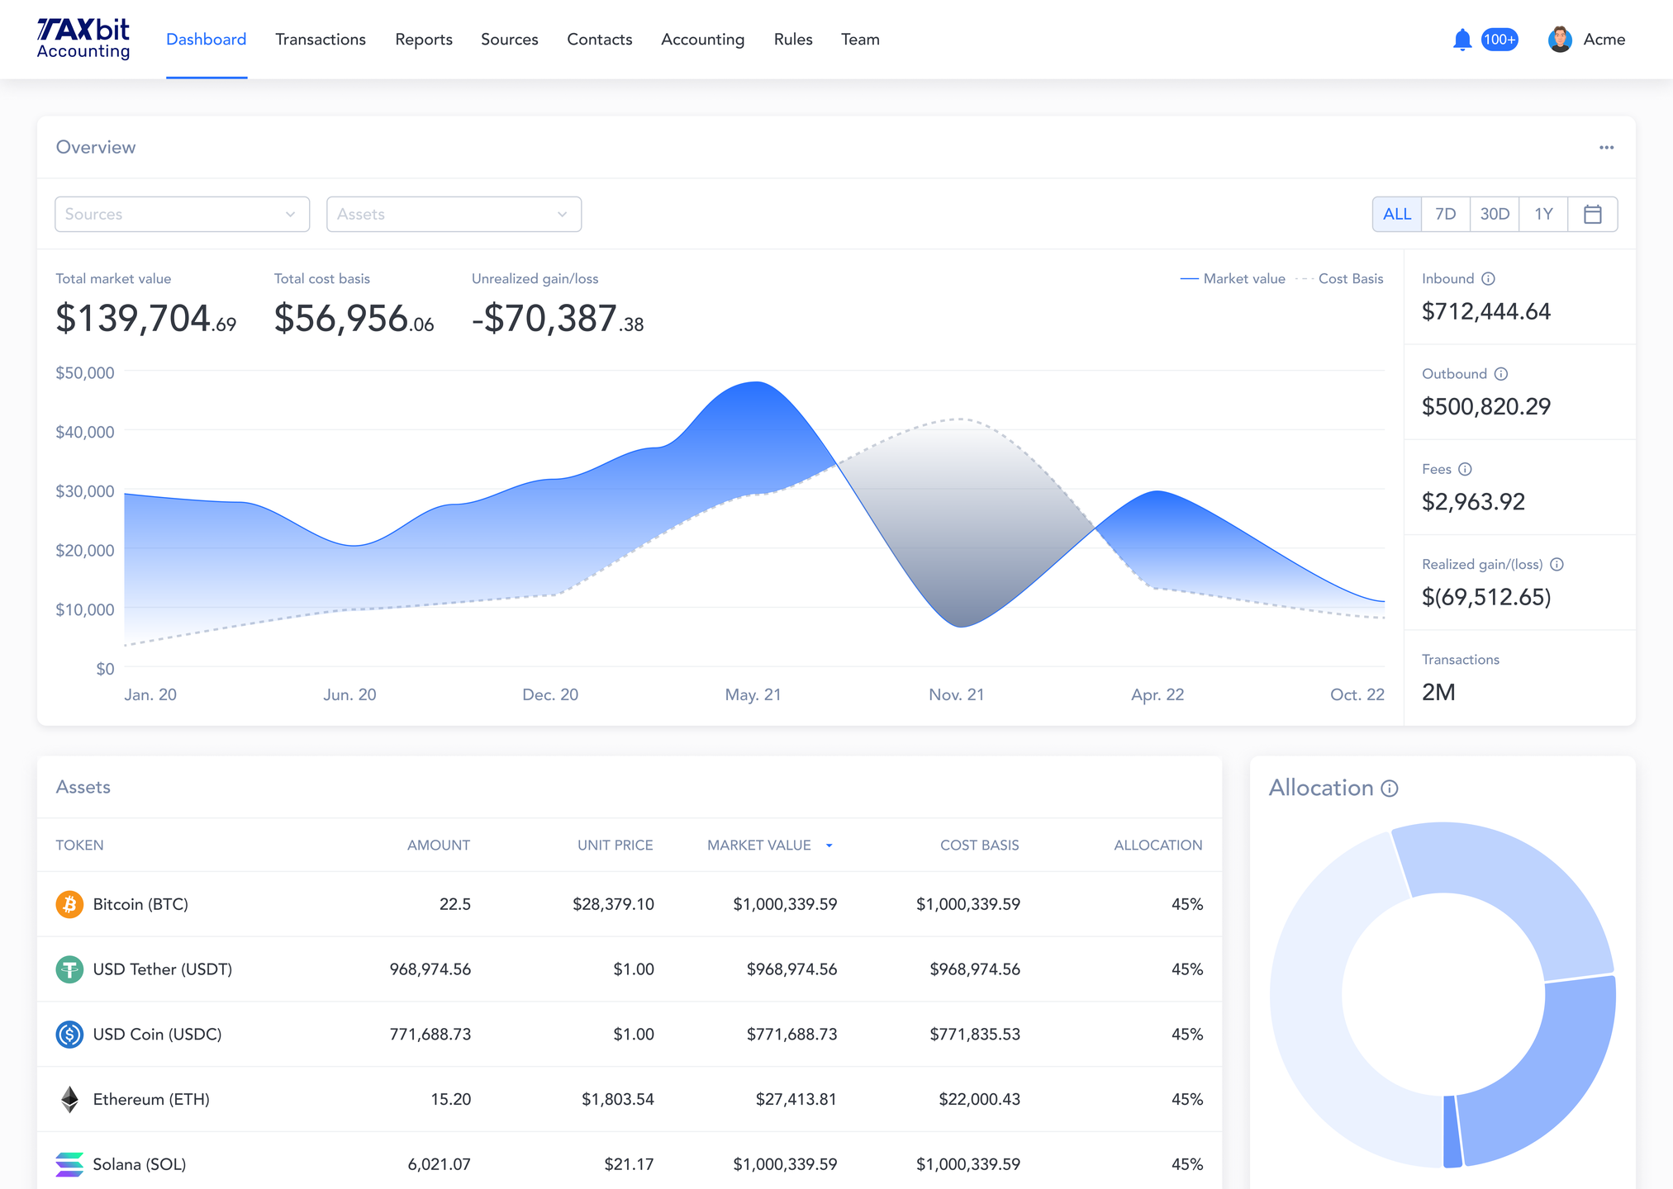
Task: Open the Assets filter dropdown
Action: pos(453,214)
